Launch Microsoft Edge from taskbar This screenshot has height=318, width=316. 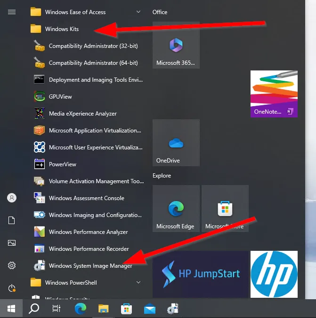pyautogui.click(x=81, y=309)
